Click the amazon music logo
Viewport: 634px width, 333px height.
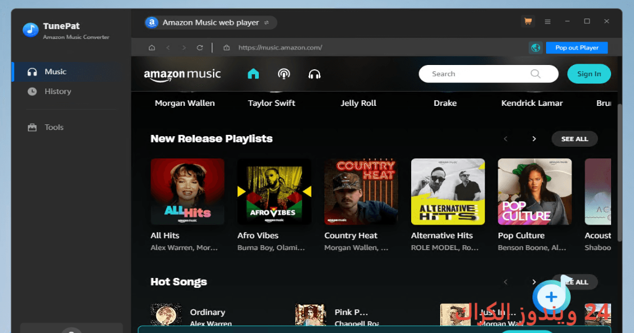[183, 75]
